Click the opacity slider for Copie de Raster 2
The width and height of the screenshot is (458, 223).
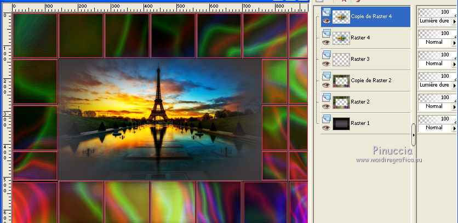coord(438,76)
